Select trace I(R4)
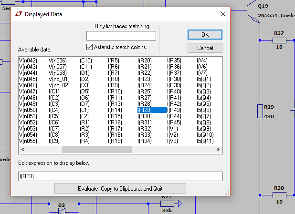The width and height of the screenshot is (295, 214). click(84, 141)
